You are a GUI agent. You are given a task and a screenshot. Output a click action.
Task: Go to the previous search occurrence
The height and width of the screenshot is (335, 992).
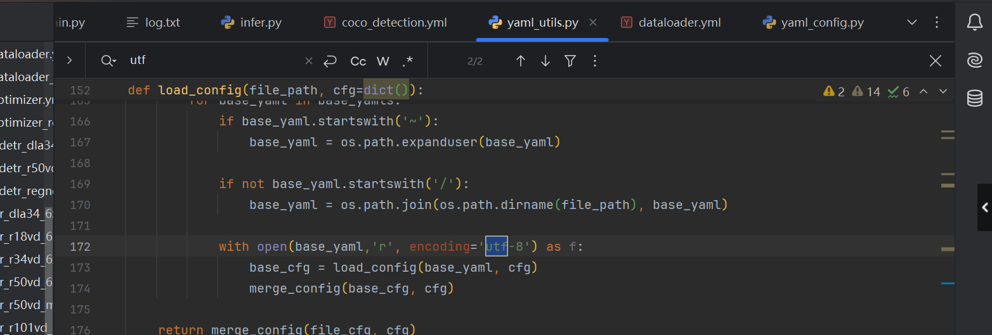[x=521, y=61]
